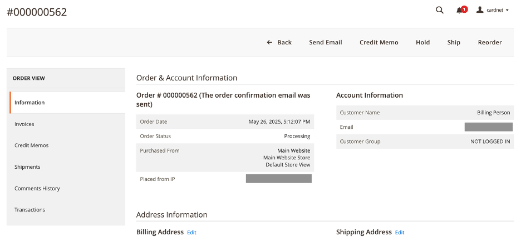Image resolution: width=521 pixels, height=242 pixels.
Task: Expand the cardnet account dropdown arrow
Action: click(x=507, y=11)
